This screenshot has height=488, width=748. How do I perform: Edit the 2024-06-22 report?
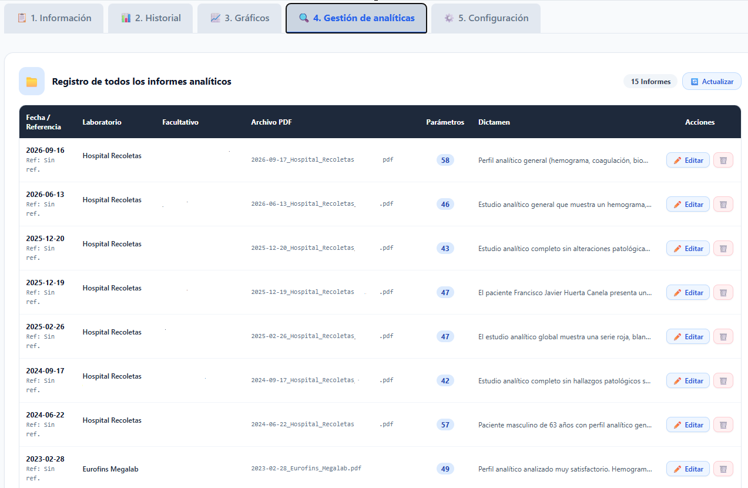688,425
